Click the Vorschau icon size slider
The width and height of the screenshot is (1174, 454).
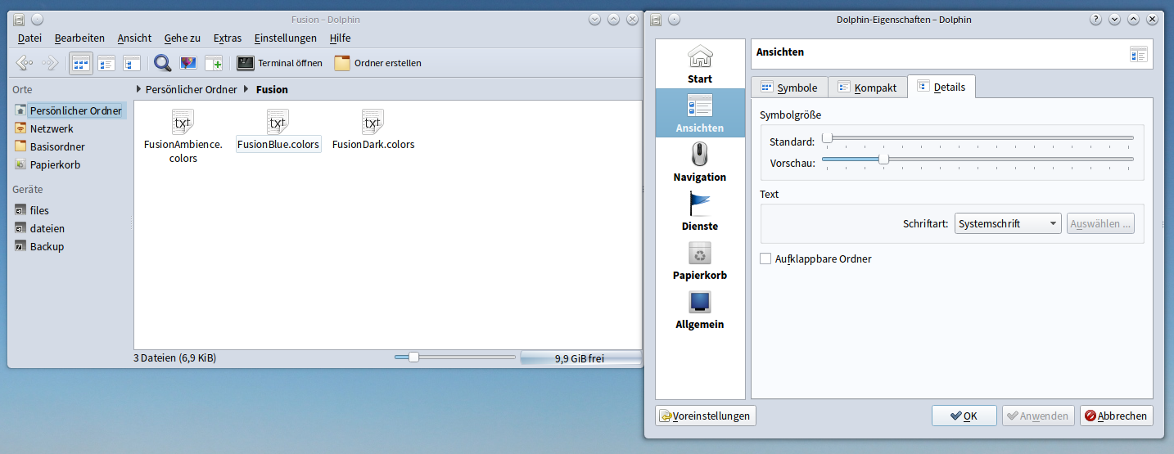pyautogui.click(x=978, y=160)
